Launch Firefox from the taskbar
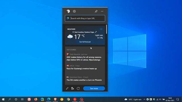Image resolution: width=182 pixels, height=102 pixels. [x=36, y=99]
